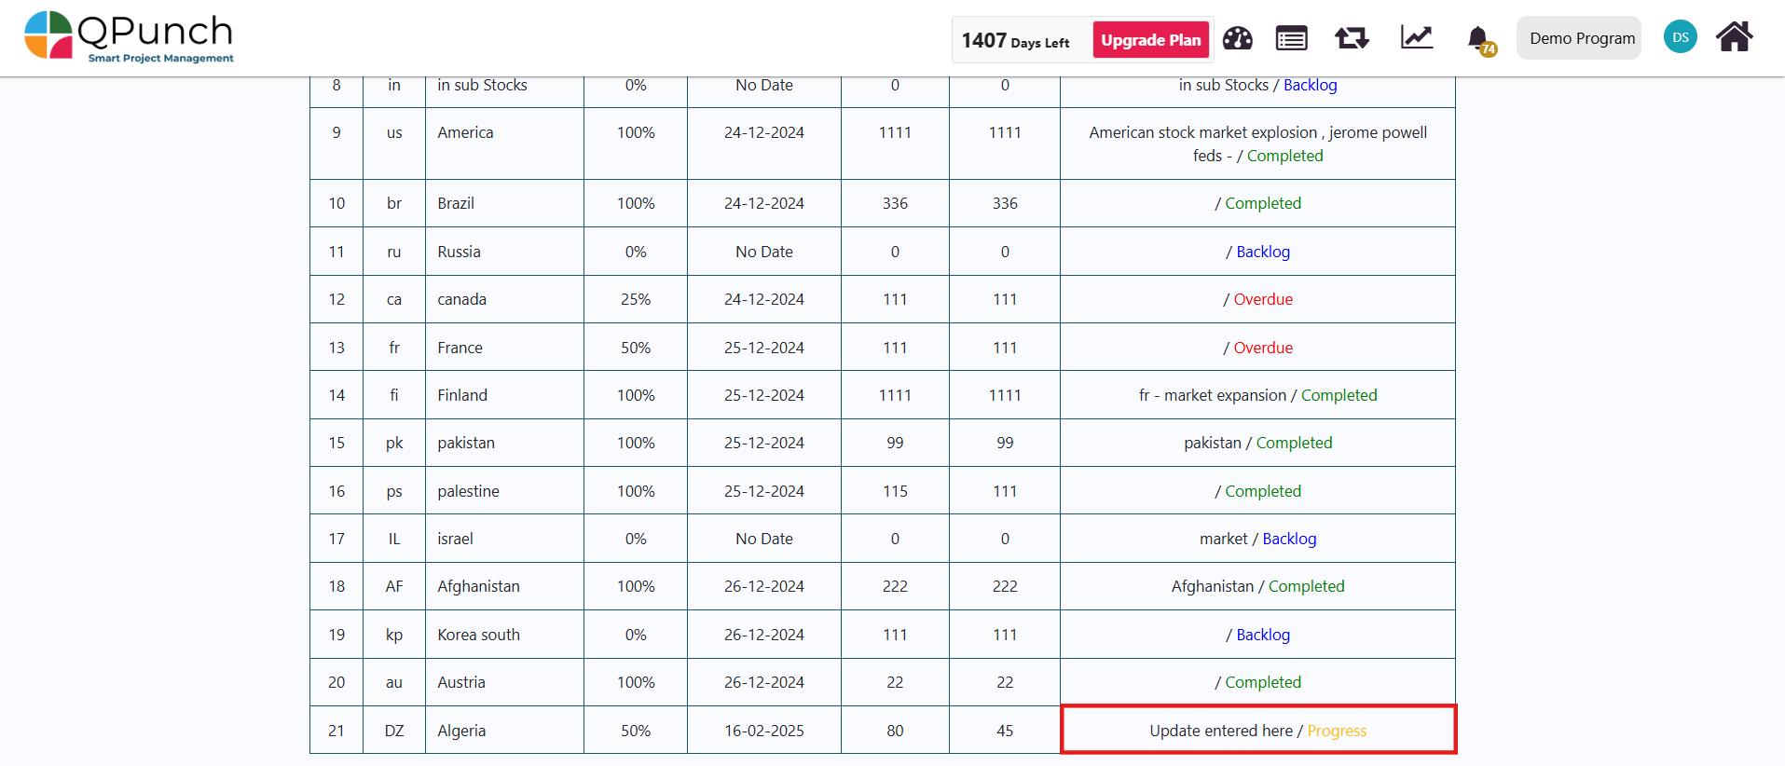
Task: Click Progress status in Algeria row
Action: [1337, 731]
